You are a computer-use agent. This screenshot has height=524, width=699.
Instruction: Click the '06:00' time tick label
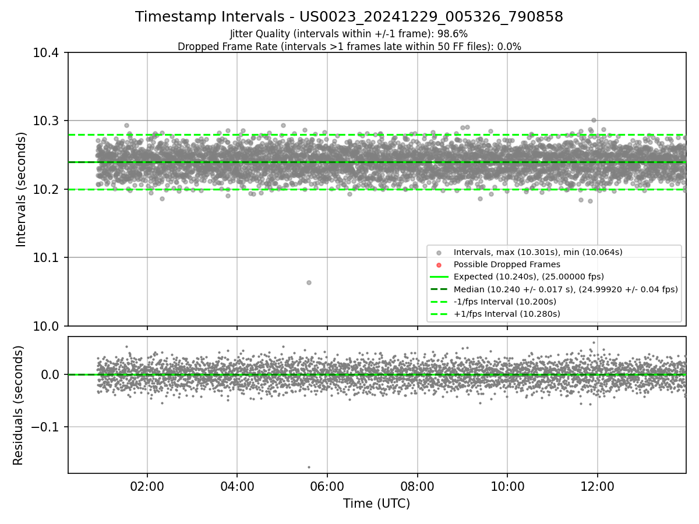327,487
